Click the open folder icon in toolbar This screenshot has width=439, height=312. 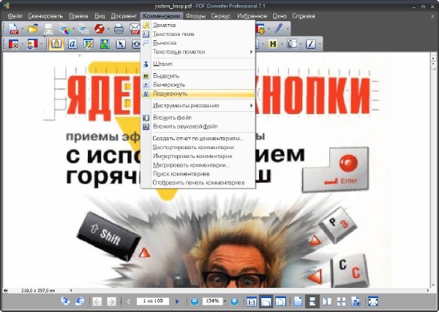31,29
